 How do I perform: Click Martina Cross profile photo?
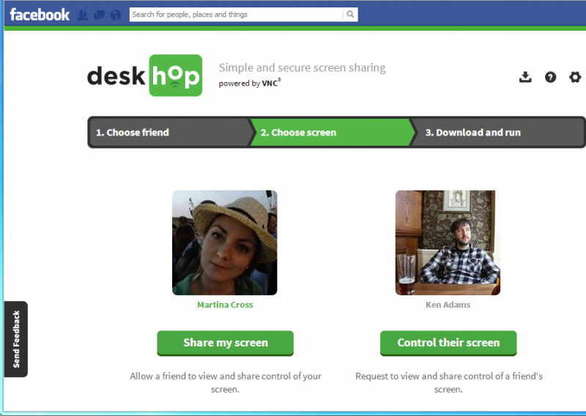pyautogui.click(x=225, y=242)
